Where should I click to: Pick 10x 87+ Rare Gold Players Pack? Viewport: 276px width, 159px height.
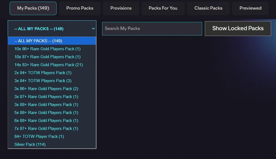(x=47, y=57)
